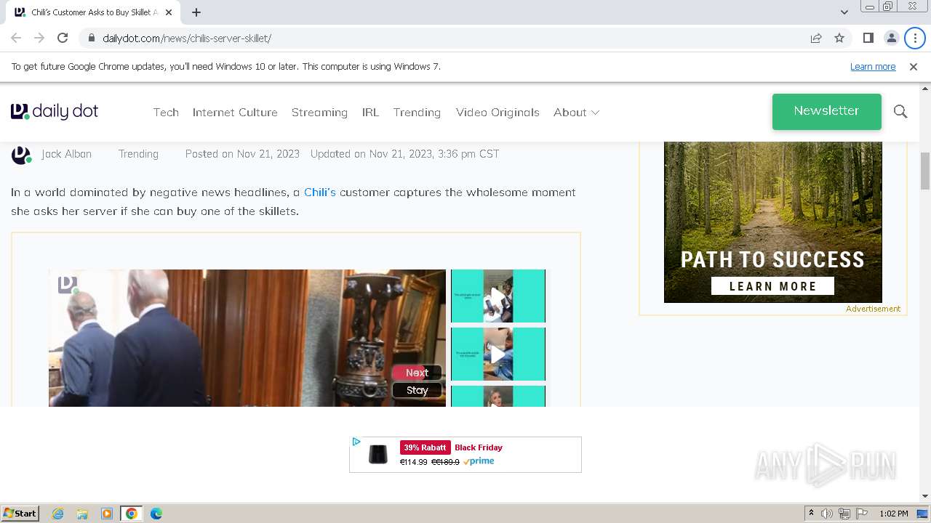This screenshot has width=931, height=523.
Task: Click the Action Center flag icon
Action: [862, 514]
